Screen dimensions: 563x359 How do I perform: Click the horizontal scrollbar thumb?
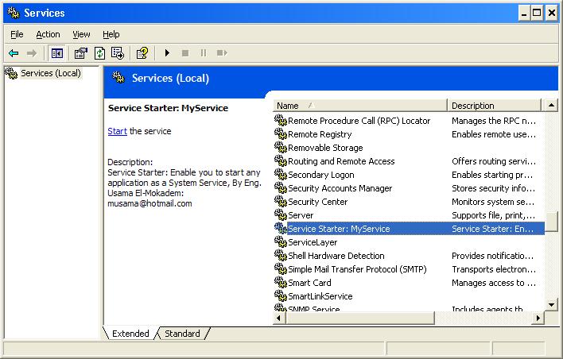click(360, 318)
